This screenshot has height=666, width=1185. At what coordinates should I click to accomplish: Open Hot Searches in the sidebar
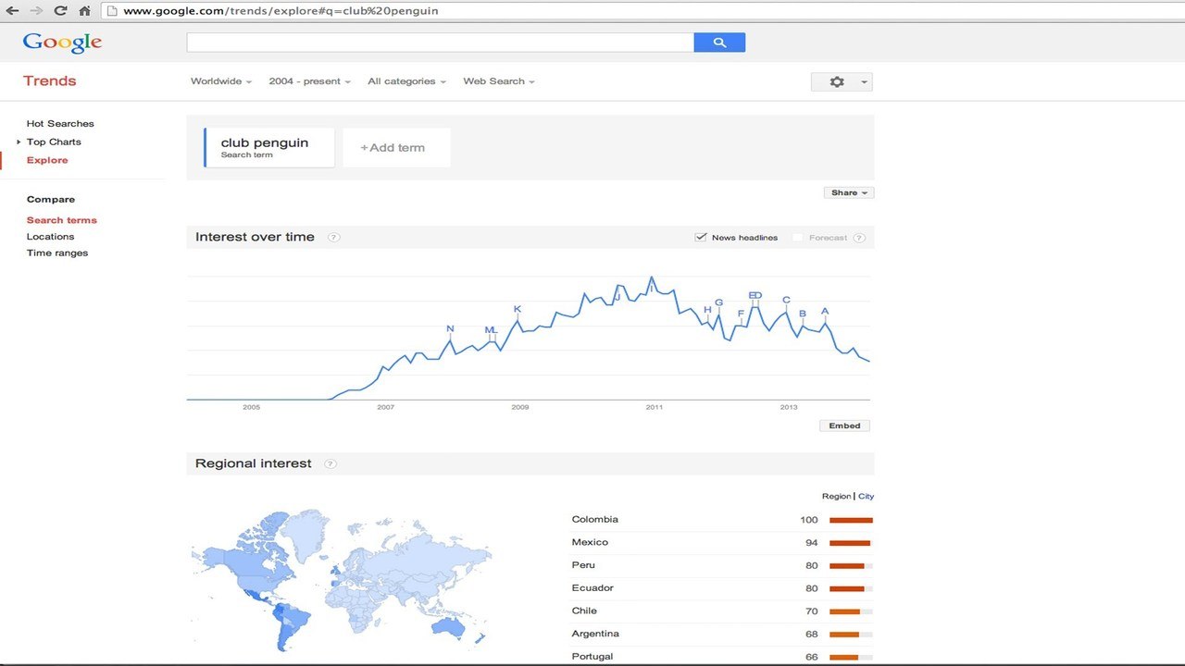[60, 123]
